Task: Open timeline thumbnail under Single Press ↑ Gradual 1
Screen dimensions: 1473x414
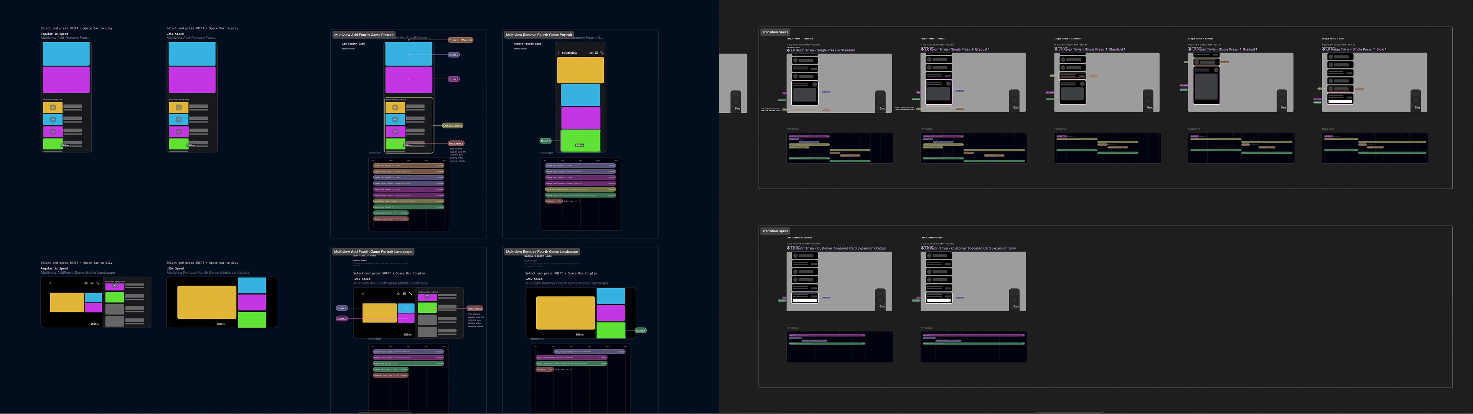Action: tap(1241, 148)
